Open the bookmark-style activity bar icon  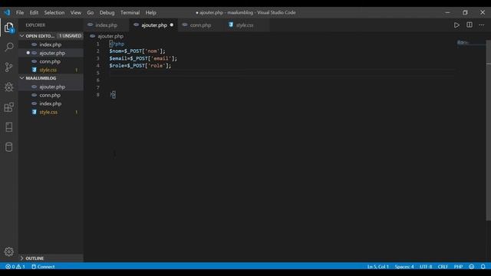[x=8, y=127]
